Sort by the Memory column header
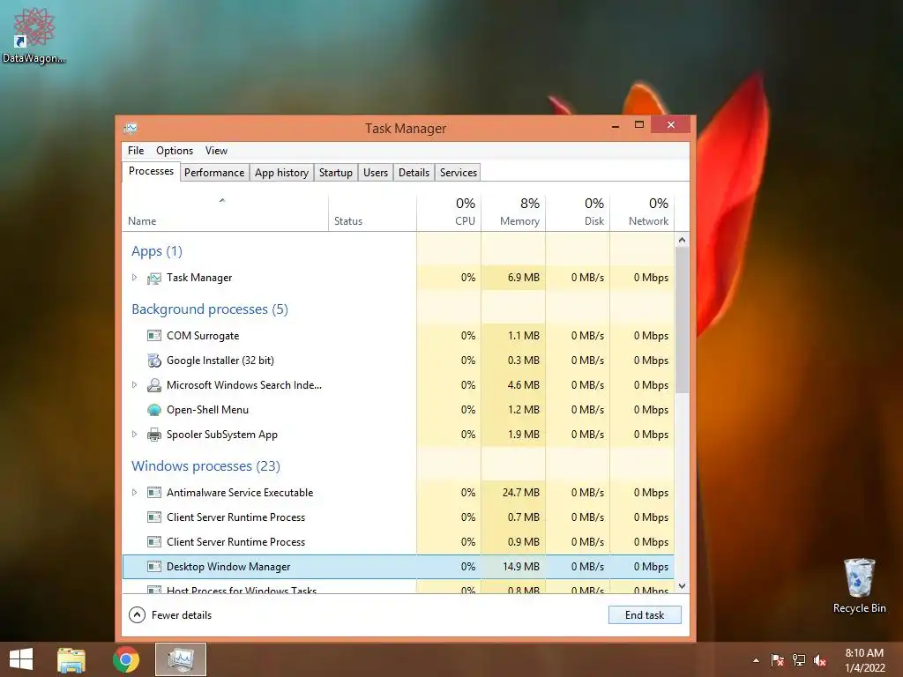The width and height of the screenshot is (903, 677). (513, 213)
